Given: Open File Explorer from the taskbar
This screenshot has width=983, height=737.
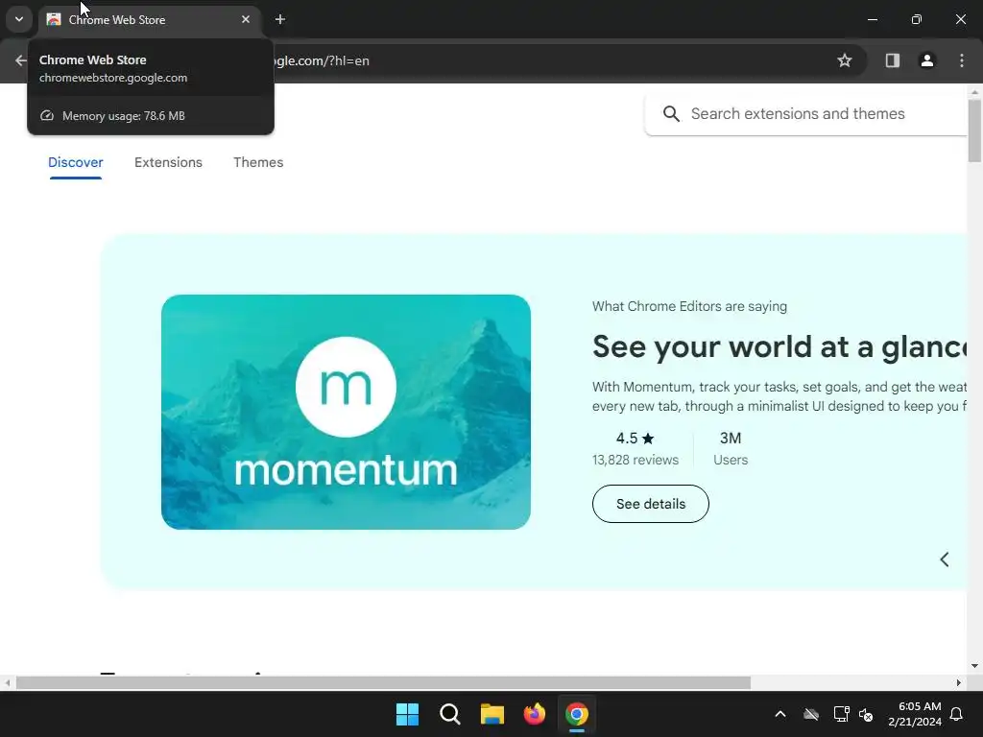Looking at the screenshot, I should coord(492,714).
